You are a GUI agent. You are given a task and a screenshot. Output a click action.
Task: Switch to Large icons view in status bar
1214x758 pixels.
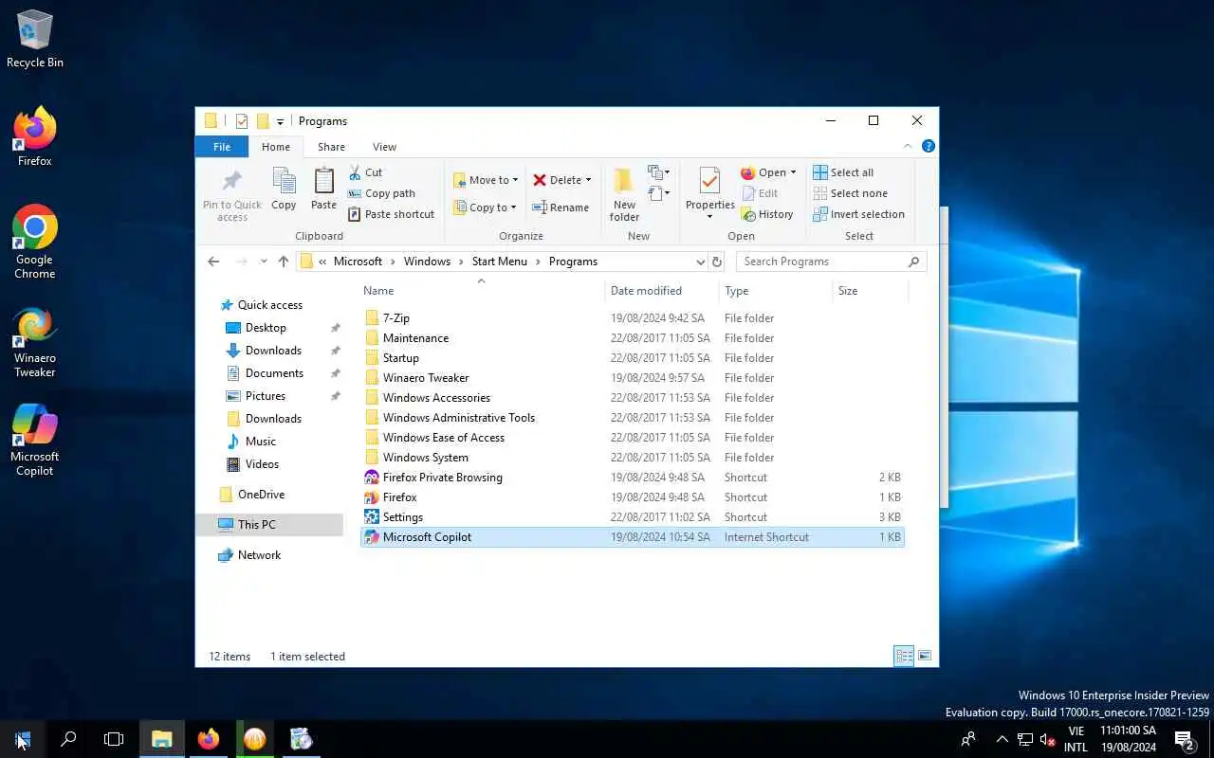(x=925, y=656)
